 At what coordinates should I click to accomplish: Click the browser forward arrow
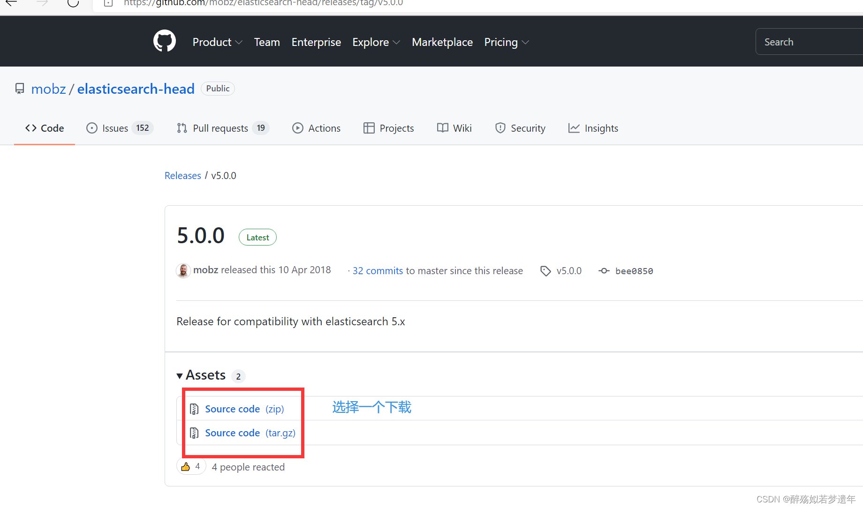click(x=42, y=3)
